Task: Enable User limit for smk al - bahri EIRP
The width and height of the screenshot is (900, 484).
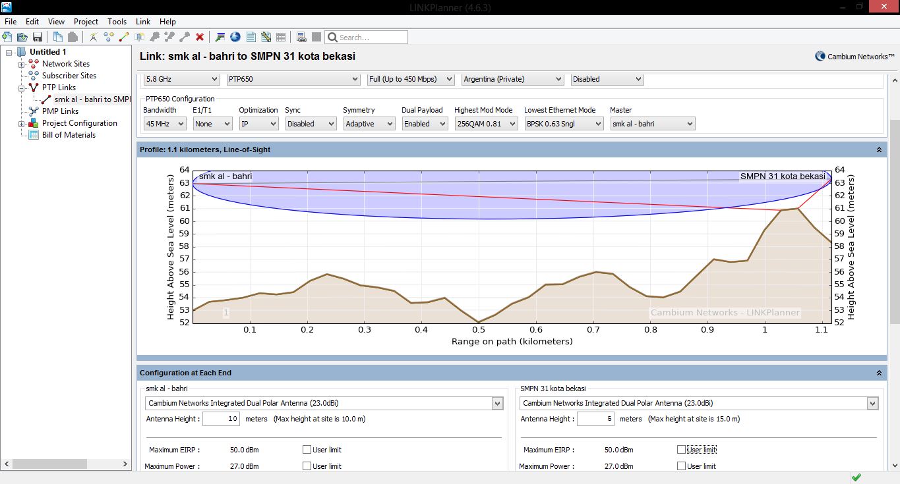Action: 307,450
